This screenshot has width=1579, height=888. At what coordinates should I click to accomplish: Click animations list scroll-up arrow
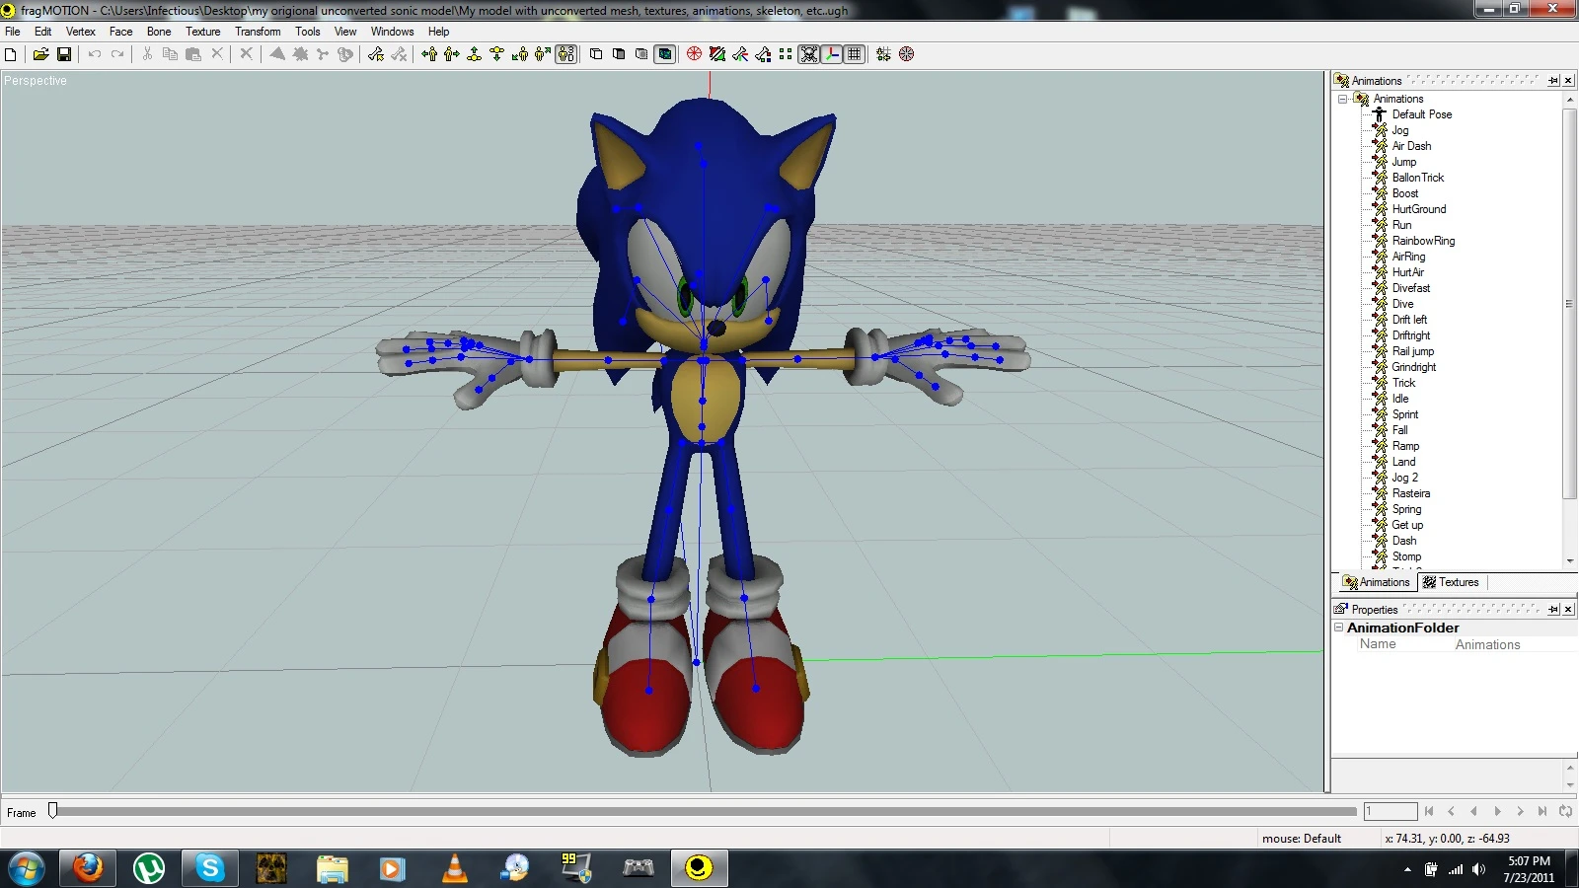click(x=1570, y=100)
